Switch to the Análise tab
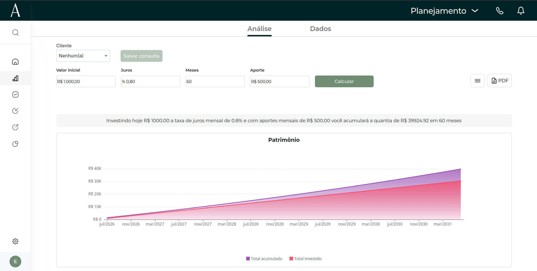The image size is (537, 271). [260, 29]
